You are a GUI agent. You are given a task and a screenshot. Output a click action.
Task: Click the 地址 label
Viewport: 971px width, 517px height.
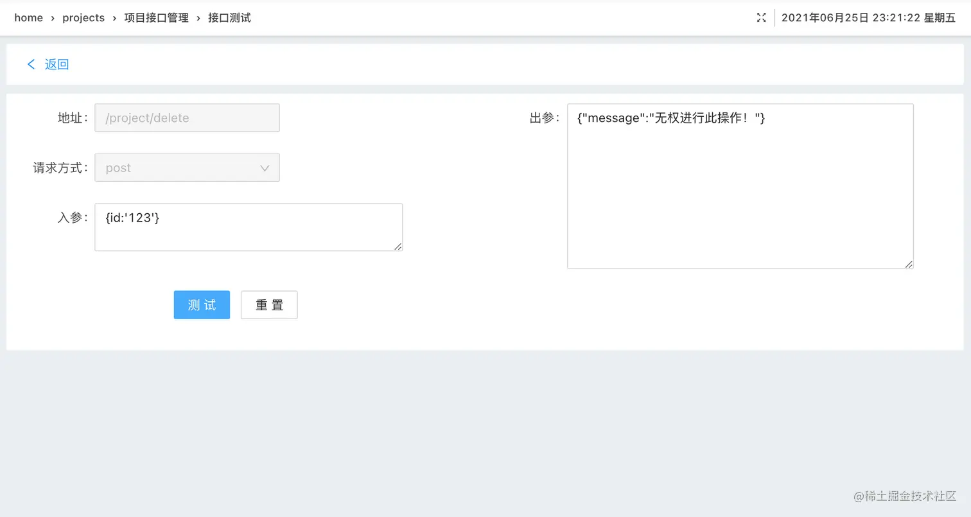73,118
